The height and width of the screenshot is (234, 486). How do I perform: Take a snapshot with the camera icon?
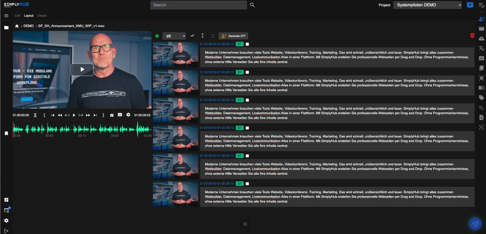(112, 115)
